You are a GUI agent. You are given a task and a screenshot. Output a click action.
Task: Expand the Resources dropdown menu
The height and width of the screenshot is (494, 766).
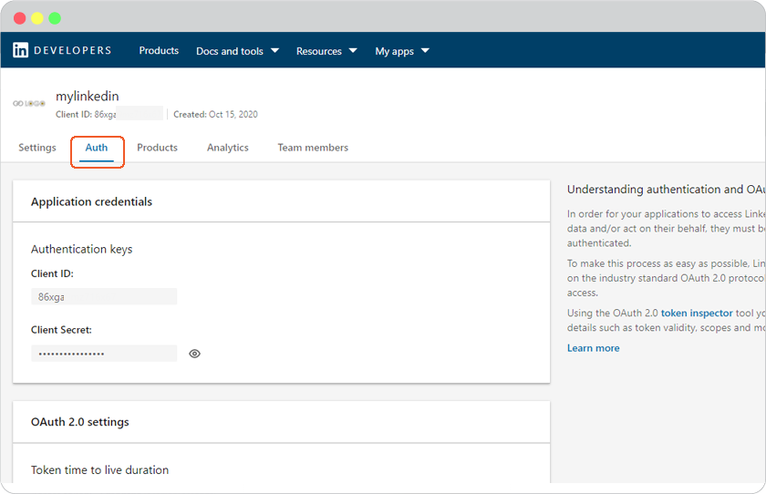click(326, 51)
